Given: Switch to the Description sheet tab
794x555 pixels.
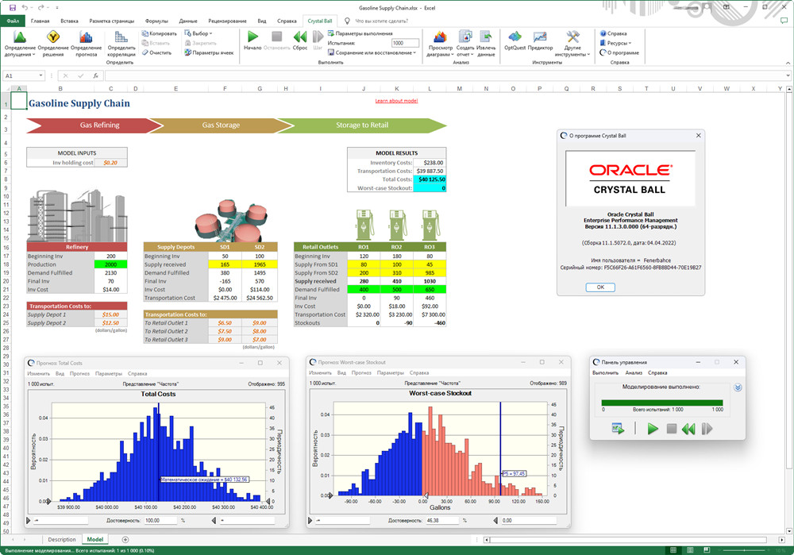Looking at the screenshot, I should pyautogui.click(x=62, y=540).
